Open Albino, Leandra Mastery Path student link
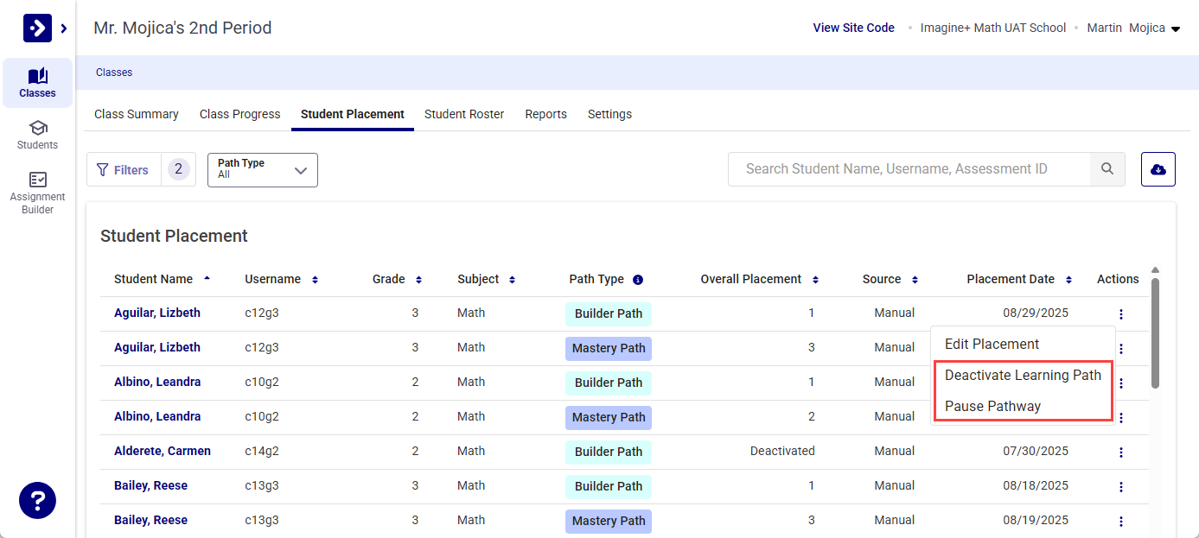The width and height of the screenshot is (1199, 538). point(157,416)
